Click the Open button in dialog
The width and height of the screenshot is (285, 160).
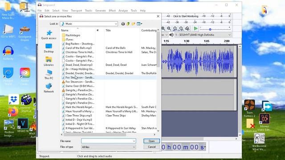[x=151, y=141]
